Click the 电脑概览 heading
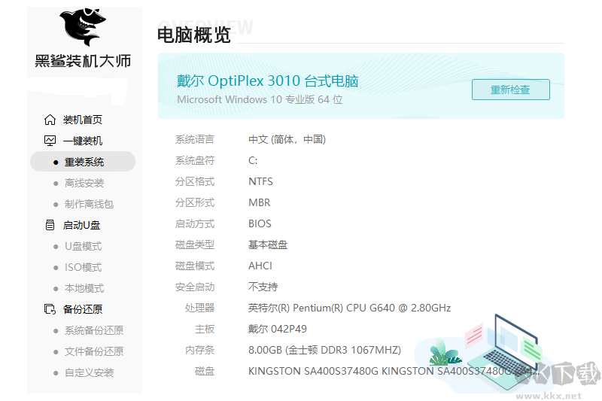The image size is (602, 401). click(x=194, y=35)
